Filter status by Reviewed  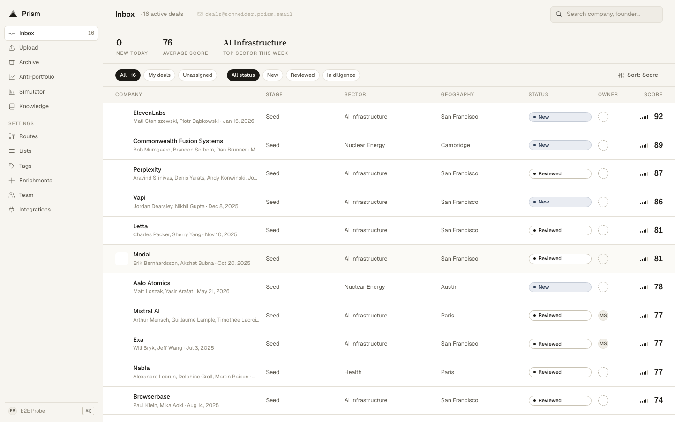click(302, 75)
